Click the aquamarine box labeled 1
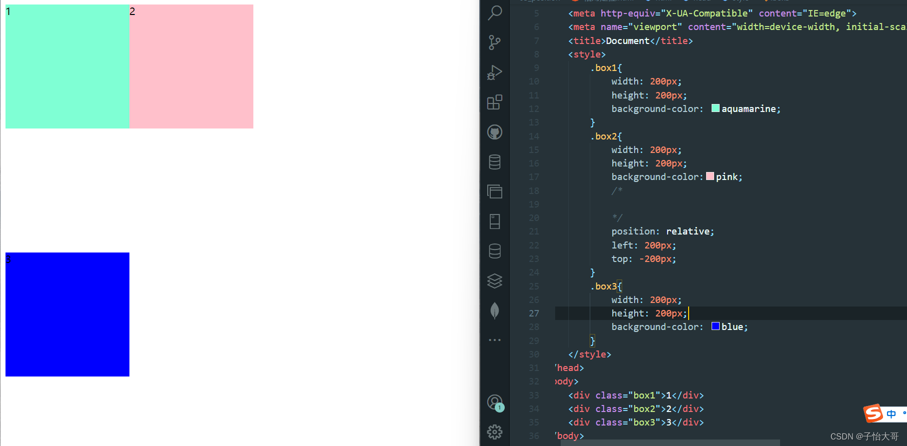Screen dimensions: 907x446 pos(67,66)
